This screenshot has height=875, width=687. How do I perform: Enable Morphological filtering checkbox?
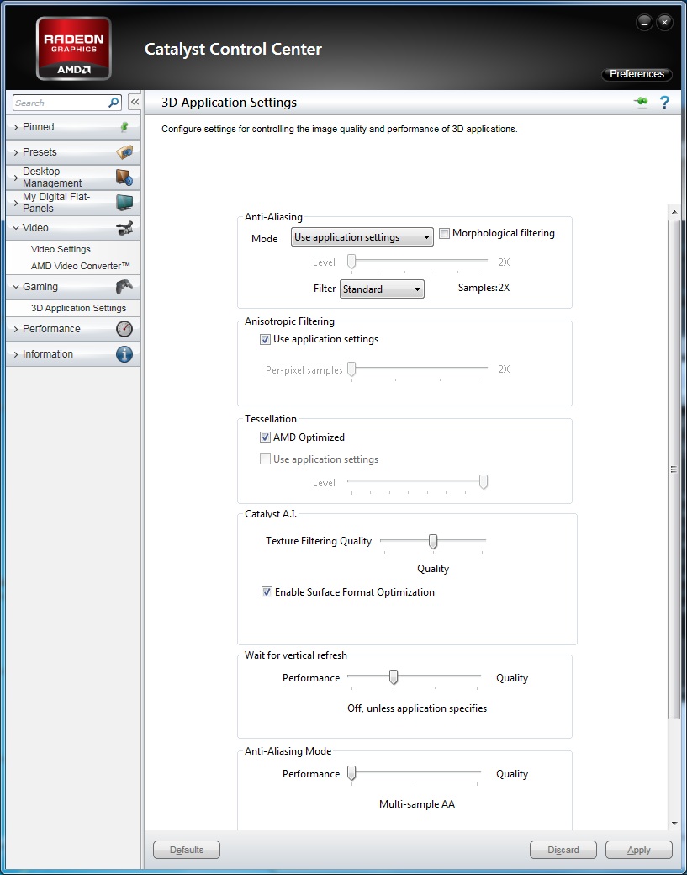coord(445,234)
